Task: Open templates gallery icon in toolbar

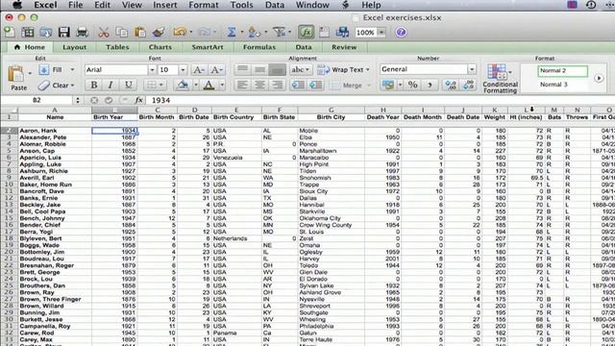Action: tap(28, 32)
